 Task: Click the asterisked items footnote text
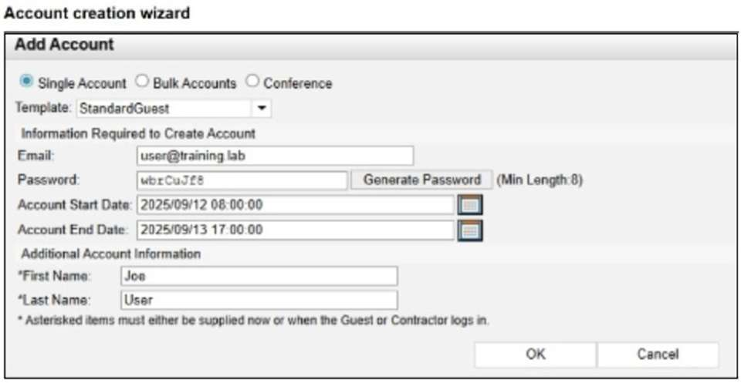(252, 320)
